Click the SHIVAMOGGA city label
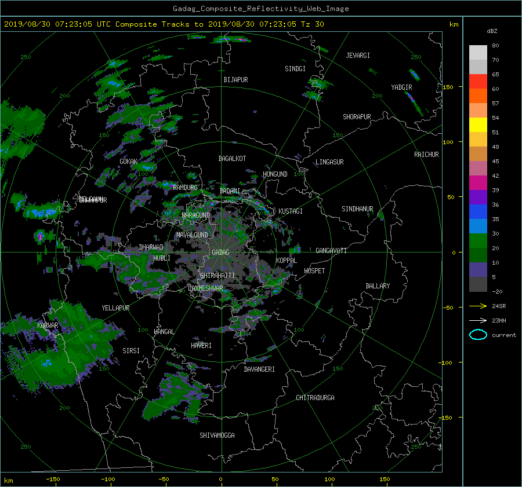Screen dimensions: 522x487 click(x=217, y=435)
